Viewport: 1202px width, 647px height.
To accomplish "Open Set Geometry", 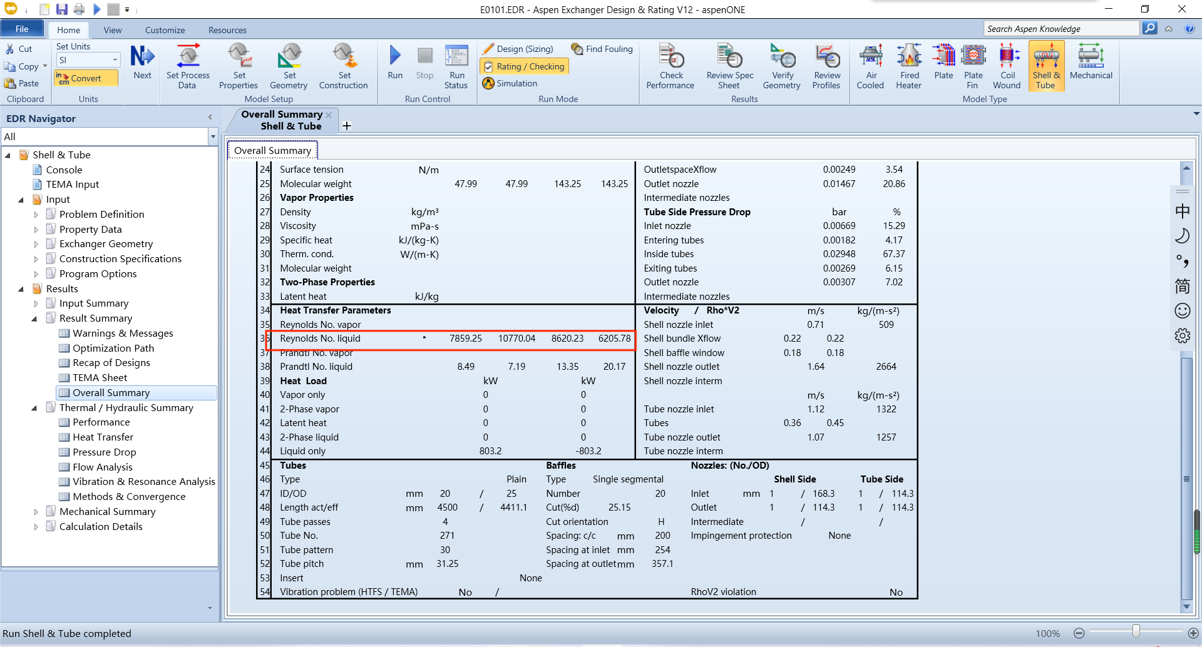I will click(289, 66).
